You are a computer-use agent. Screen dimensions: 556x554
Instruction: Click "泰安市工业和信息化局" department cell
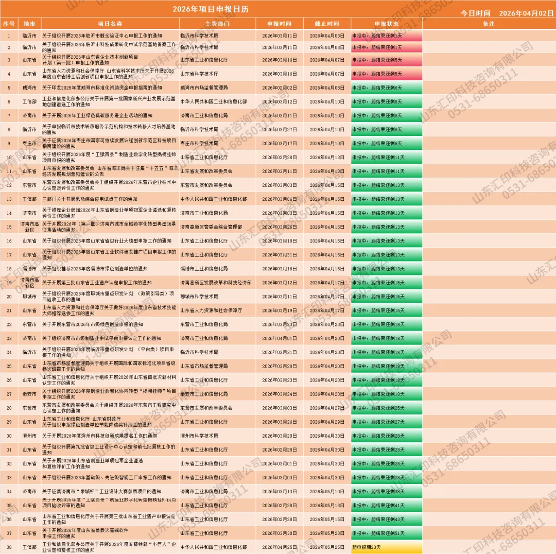click(204, 394)
